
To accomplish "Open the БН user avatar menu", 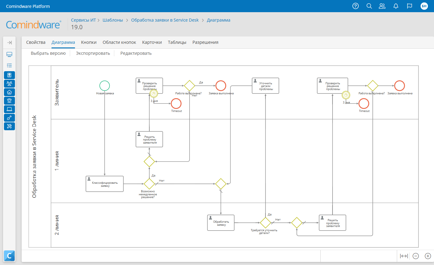I will (x=424, y=6).
